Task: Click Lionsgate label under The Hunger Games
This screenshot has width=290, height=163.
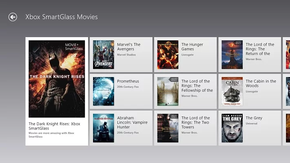Action: click(187, 55)
